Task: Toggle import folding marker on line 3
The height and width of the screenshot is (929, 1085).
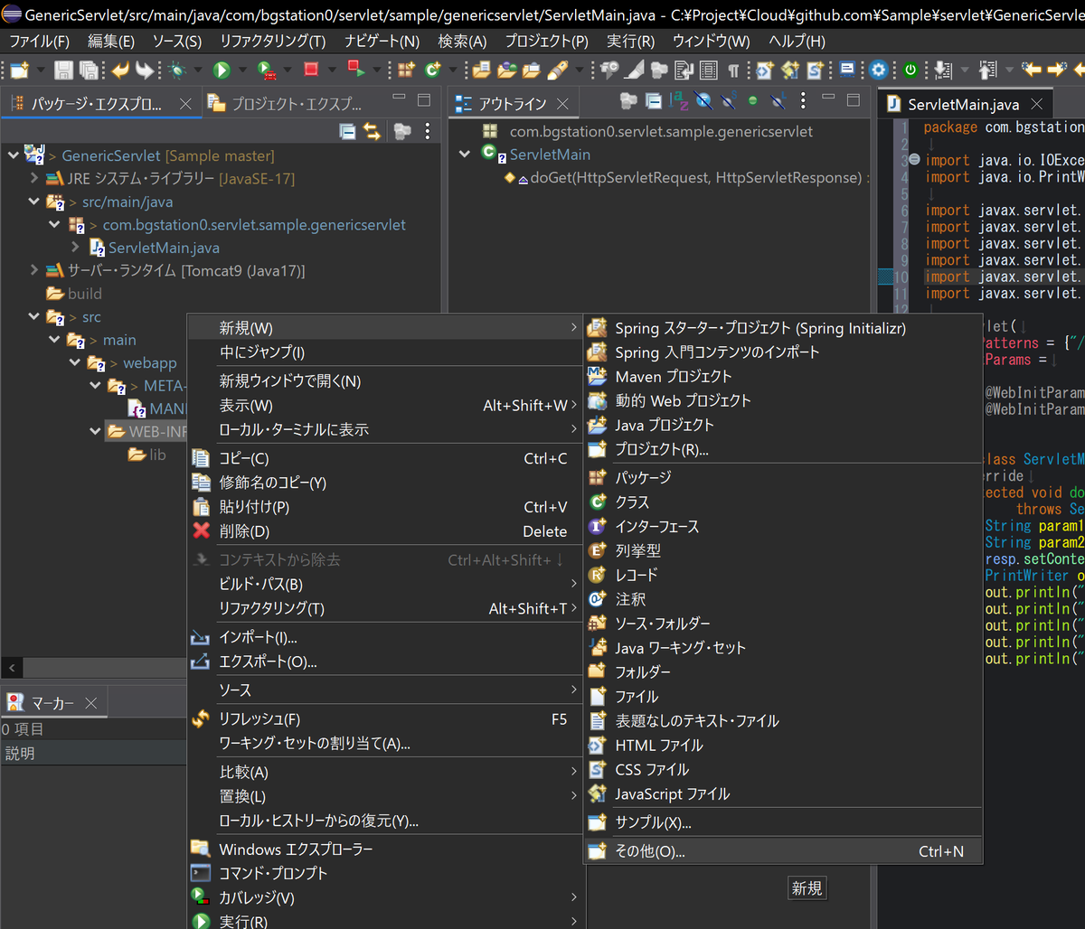Action: [x=914, y=160]
